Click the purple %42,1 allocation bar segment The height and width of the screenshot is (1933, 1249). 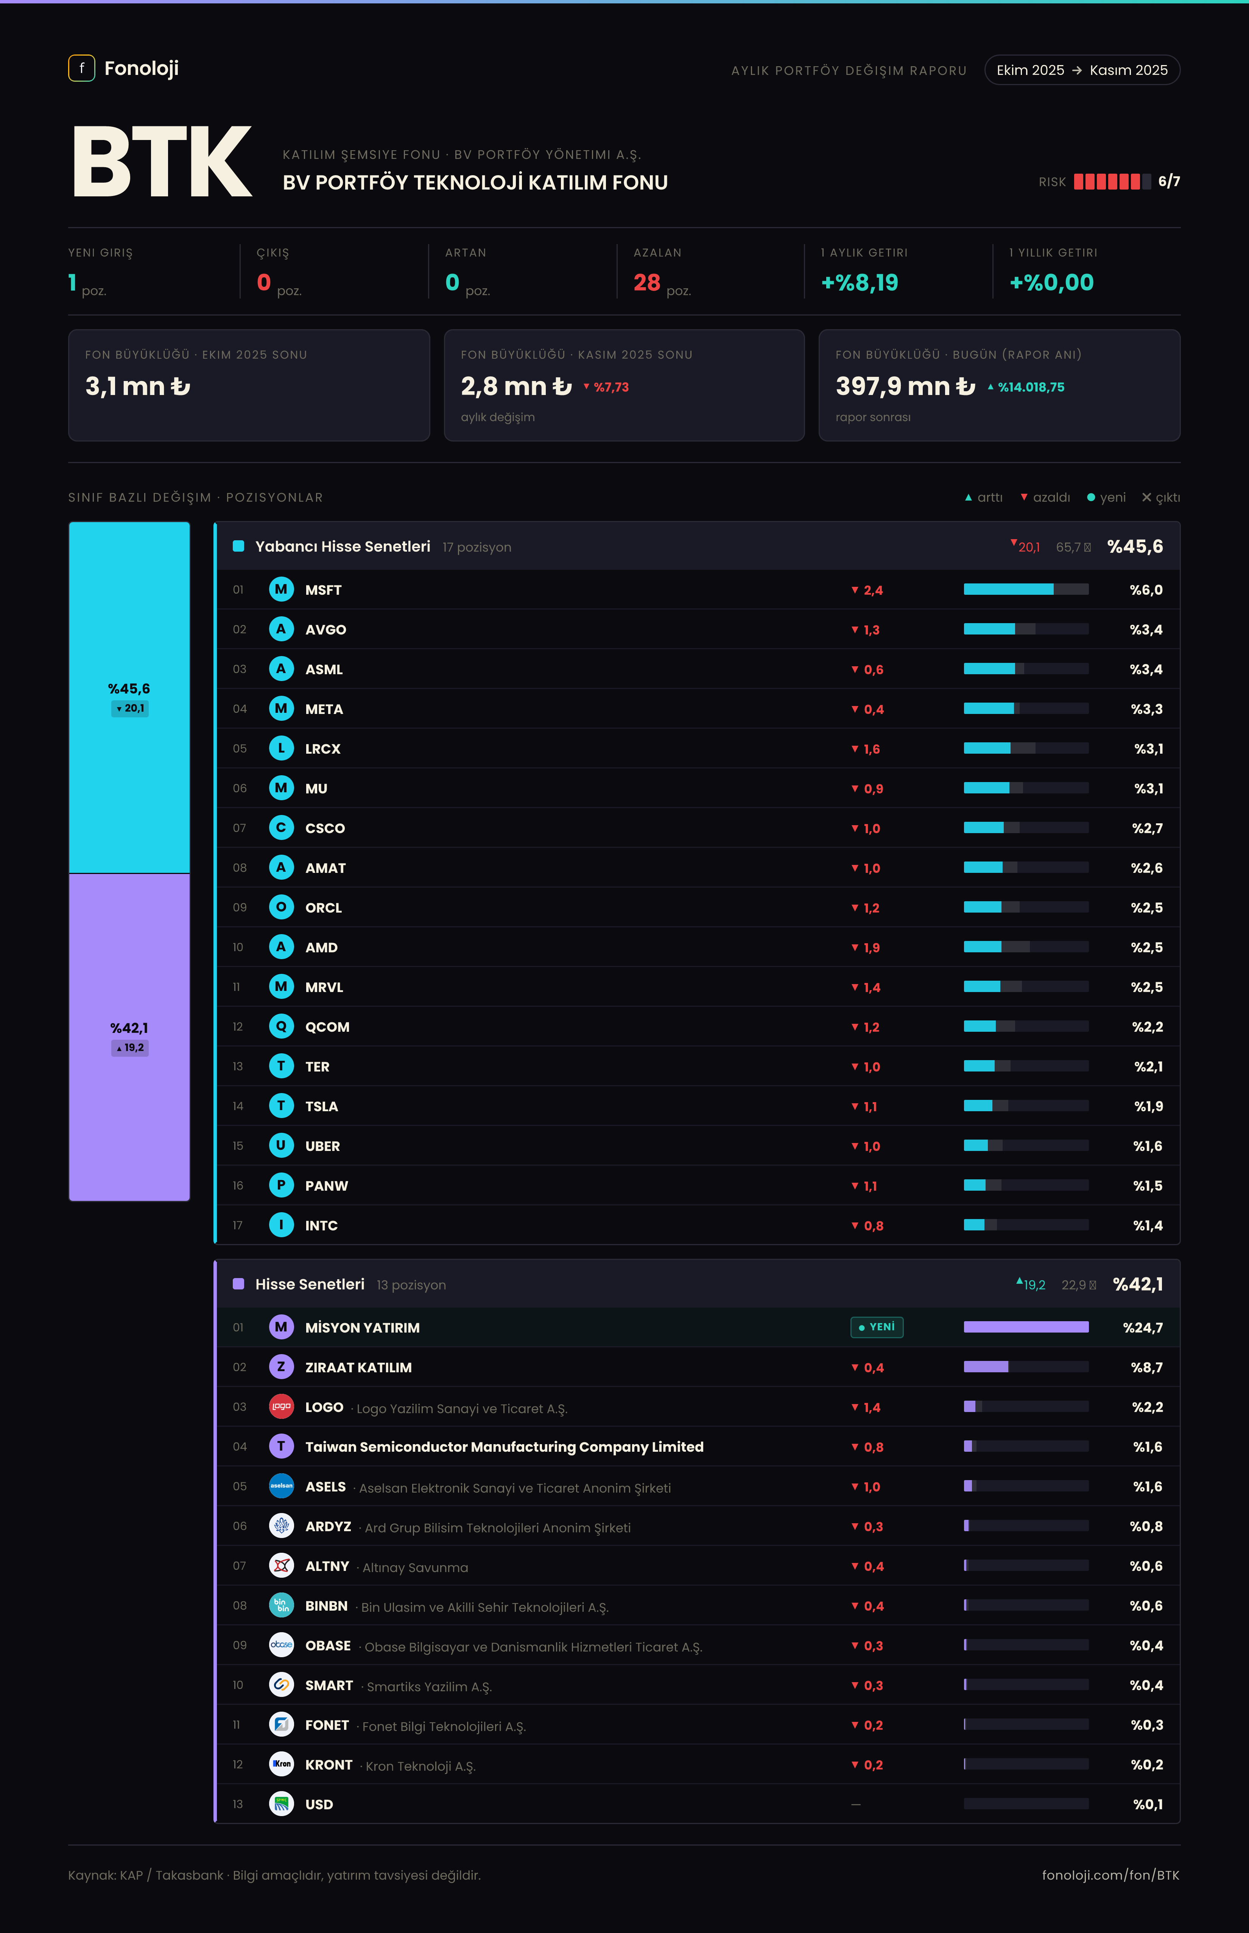[129, 1037]
